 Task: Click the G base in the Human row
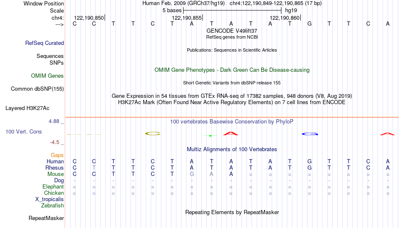point(310,161)
